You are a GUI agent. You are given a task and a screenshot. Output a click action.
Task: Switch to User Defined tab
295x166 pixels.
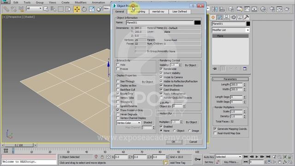point(179,12)
